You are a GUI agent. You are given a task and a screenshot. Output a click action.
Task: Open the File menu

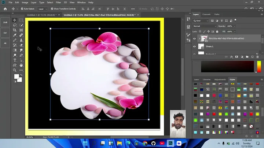click(x=10, y=3)
